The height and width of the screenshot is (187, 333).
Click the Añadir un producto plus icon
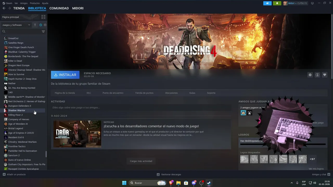coord(4,175)
